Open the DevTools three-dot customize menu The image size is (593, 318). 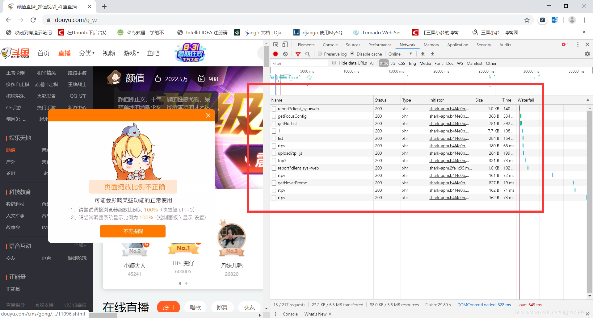(x=578, y=44)
